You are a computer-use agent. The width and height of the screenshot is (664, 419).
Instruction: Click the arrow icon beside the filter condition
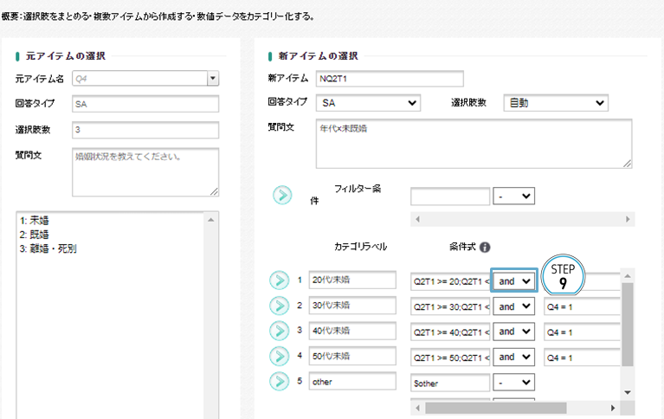tap(282, 195)
